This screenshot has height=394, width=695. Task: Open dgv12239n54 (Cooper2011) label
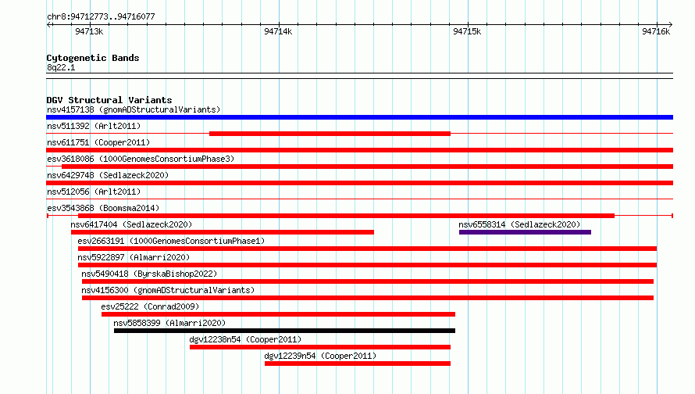click(320, 356)
